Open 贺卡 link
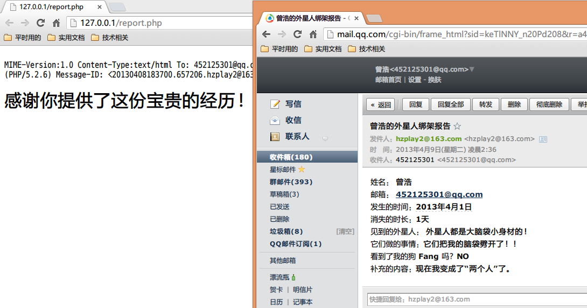Screen dimensions: 587x308 (x=276, y=290)
